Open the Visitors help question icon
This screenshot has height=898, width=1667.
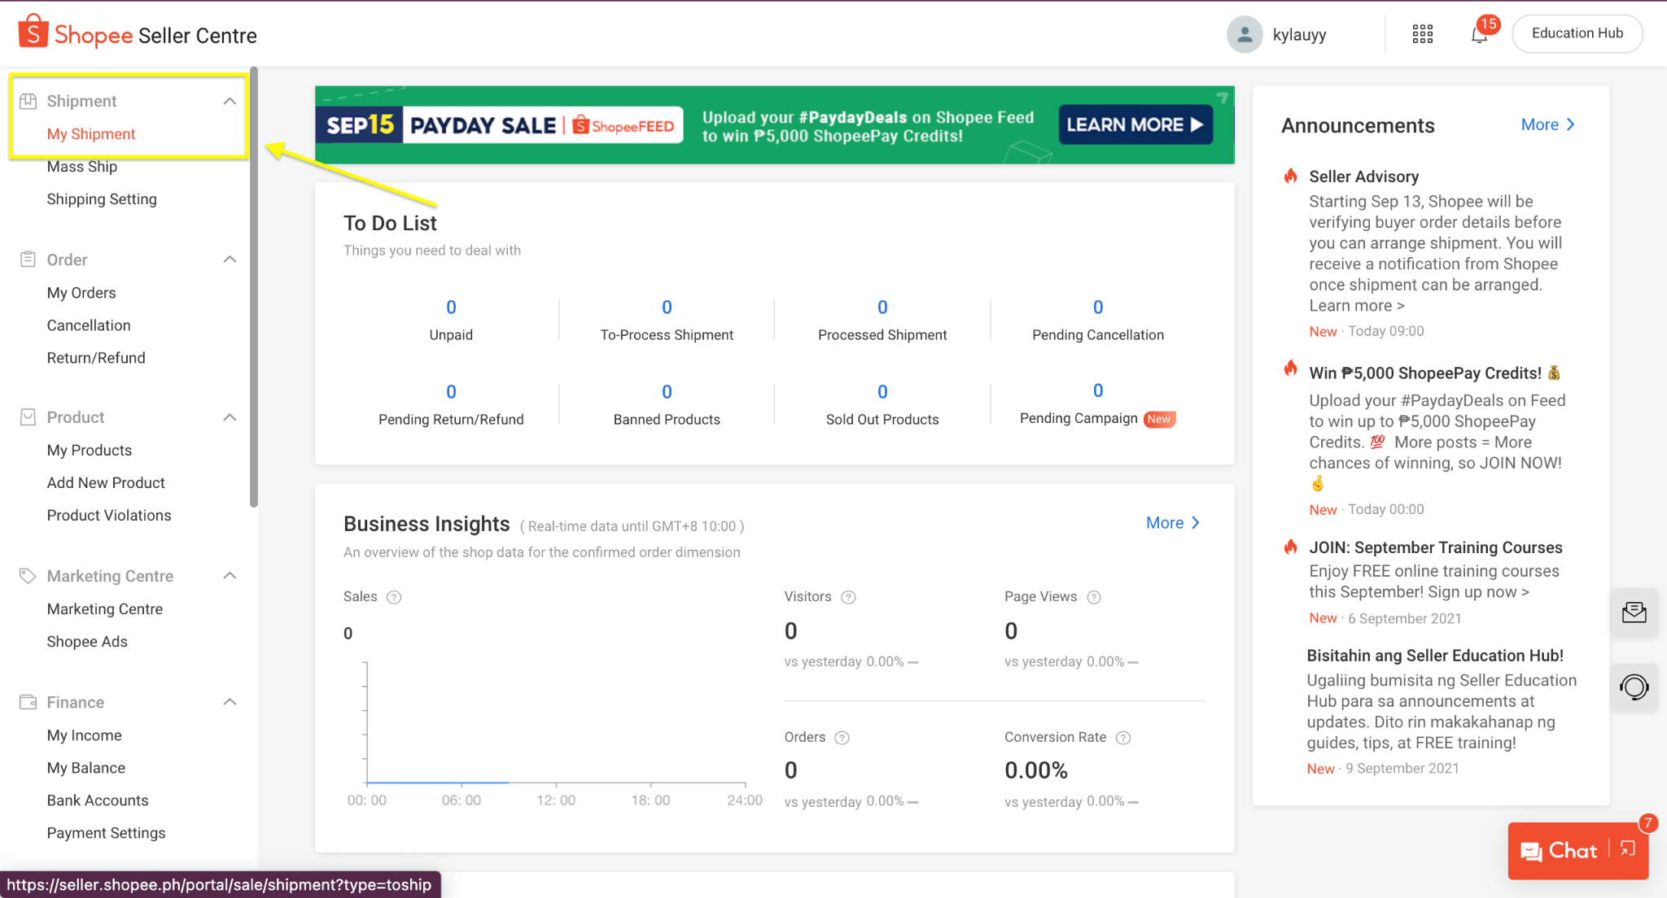pos(848,597)
